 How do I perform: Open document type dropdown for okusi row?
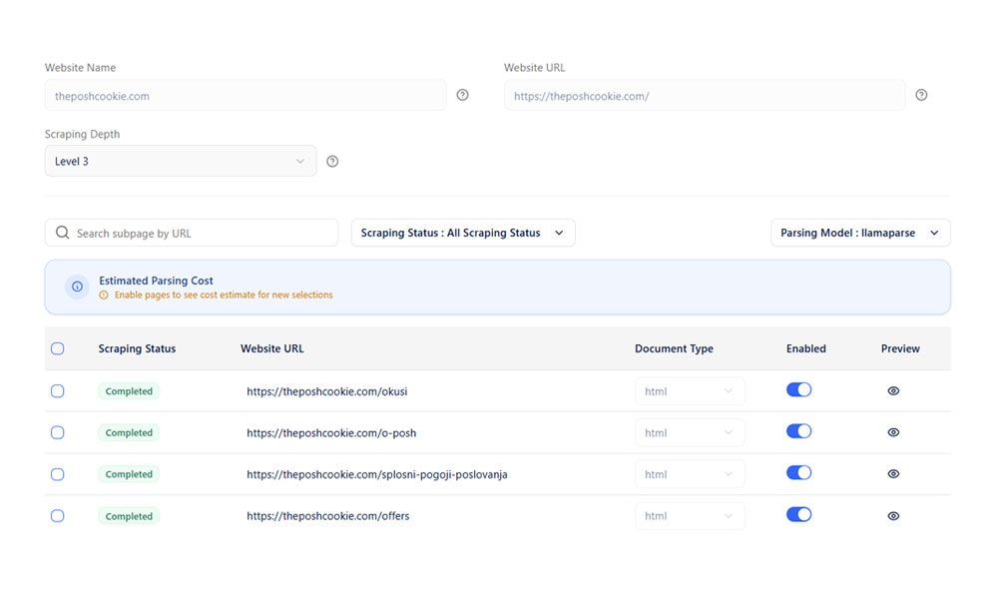click(690, 391)
